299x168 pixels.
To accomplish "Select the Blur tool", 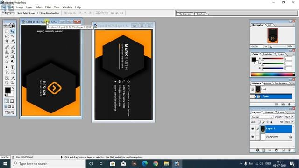I will click(7, 62).
